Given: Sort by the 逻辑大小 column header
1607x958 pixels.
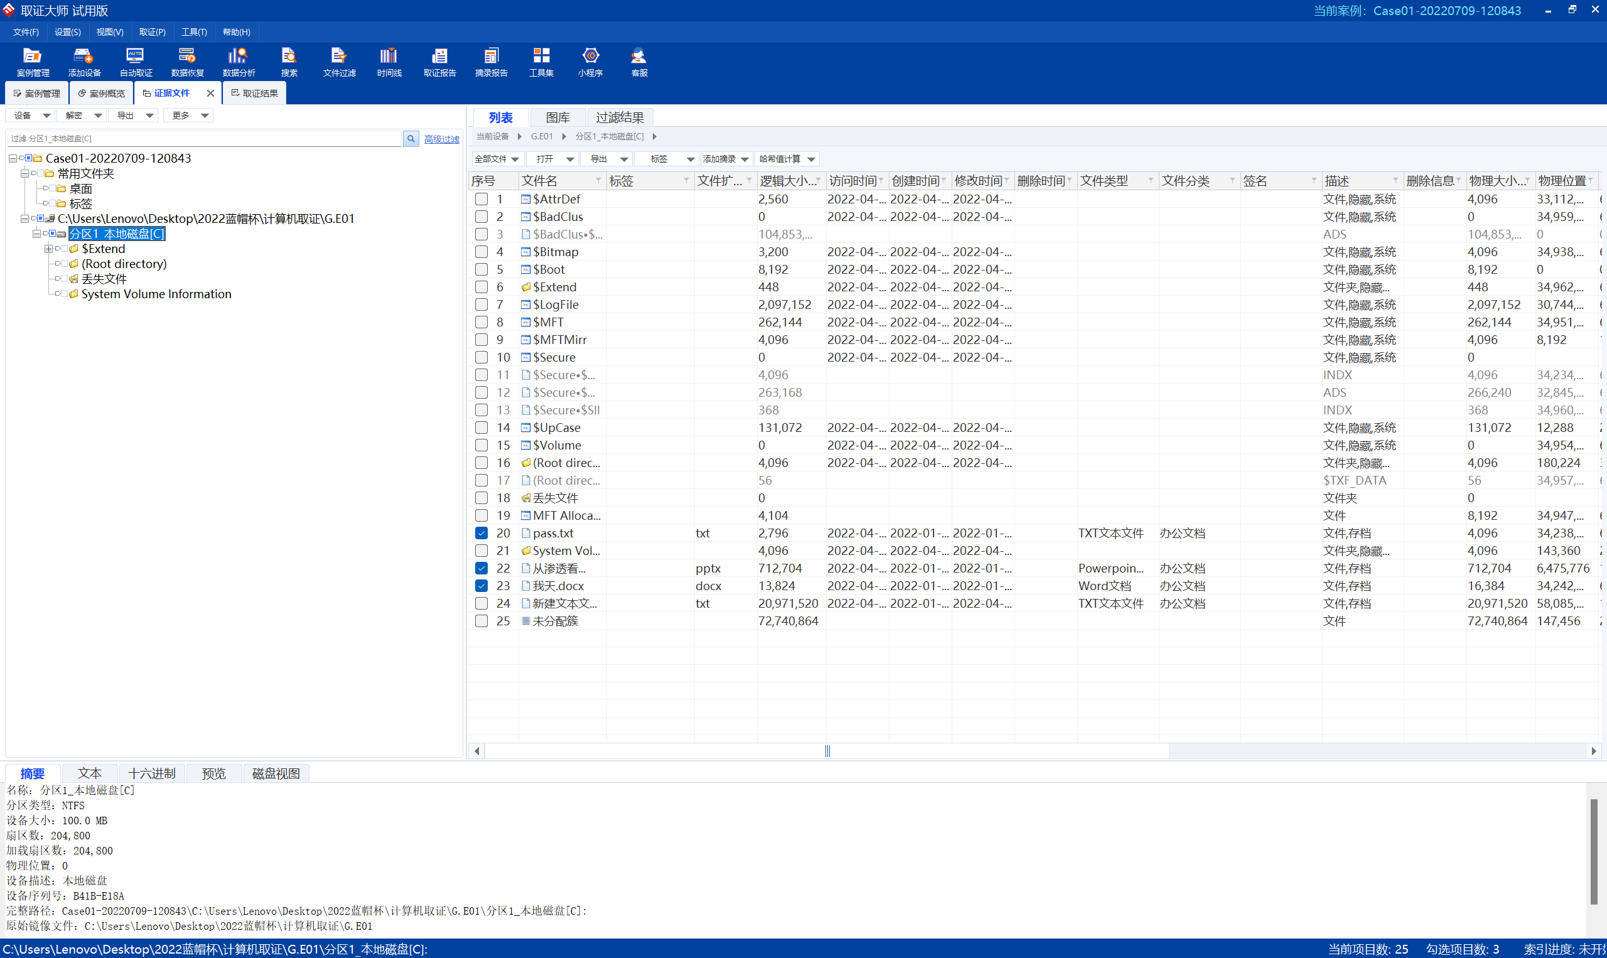Looking at the screenshot, I should click(x=791, y=181).
